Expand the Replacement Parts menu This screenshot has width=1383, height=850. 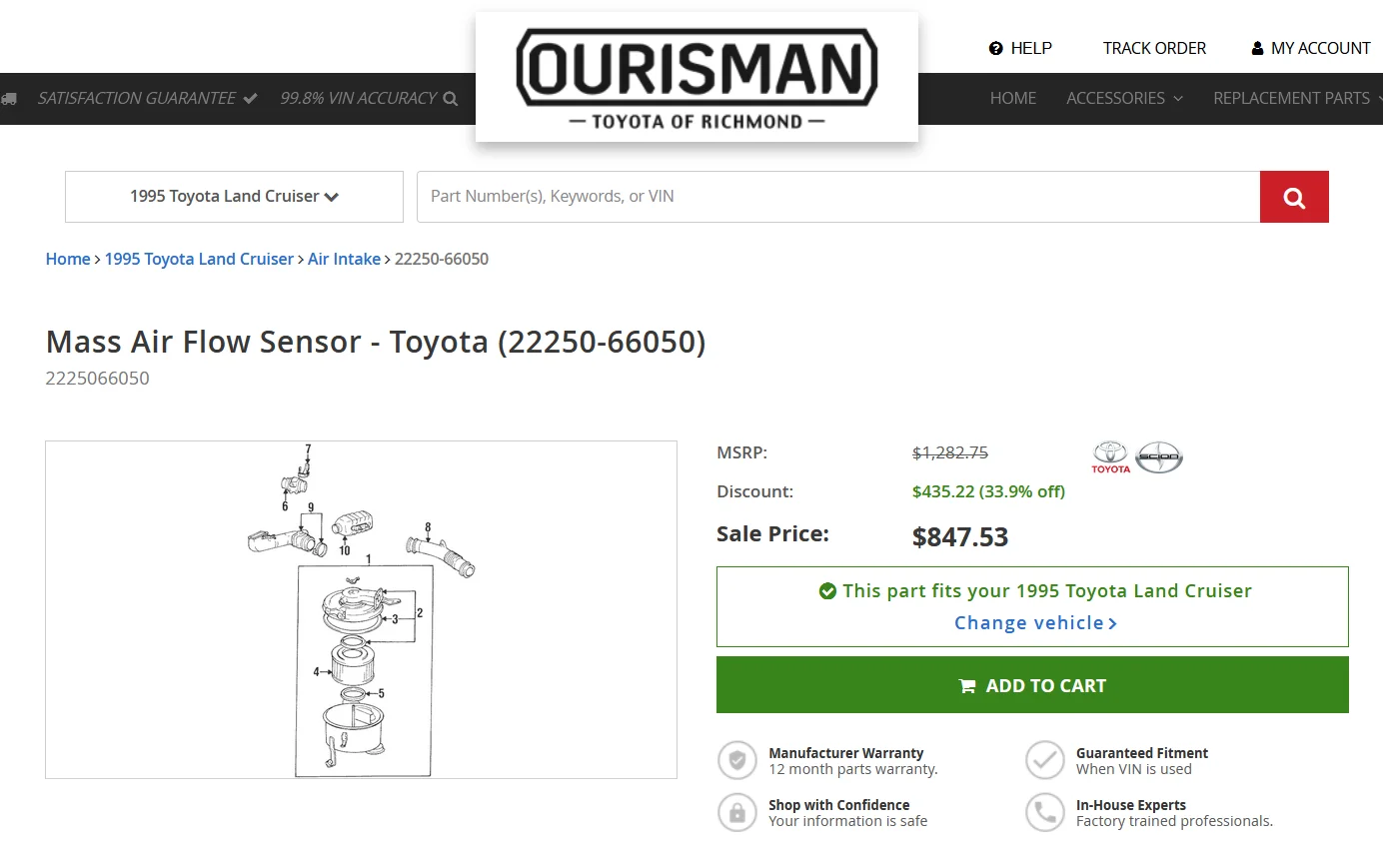(x=1297, y=98)
